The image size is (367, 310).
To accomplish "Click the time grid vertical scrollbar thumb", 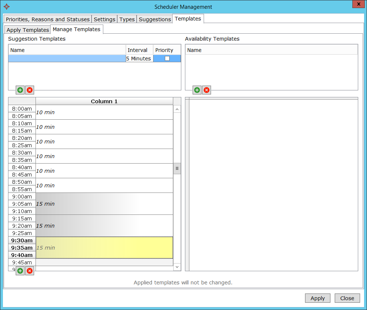I will pos(177,168).
